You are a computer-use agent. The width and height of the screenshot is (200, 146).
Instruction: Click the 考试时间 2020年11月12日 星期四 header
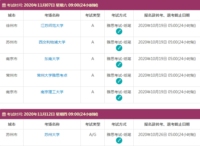pos(100,114)
